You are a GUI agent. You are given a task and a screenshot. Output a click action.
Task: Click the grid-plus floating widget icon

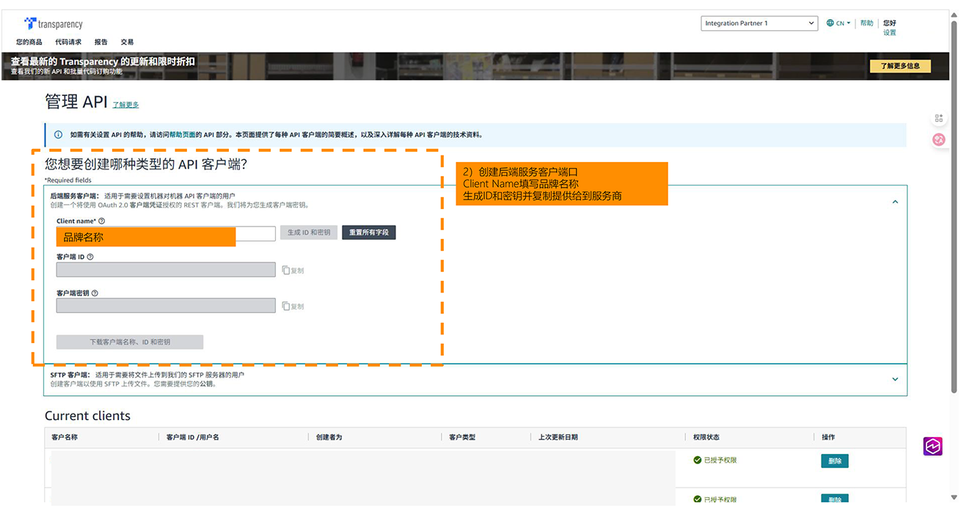click(x=939, y=119)
